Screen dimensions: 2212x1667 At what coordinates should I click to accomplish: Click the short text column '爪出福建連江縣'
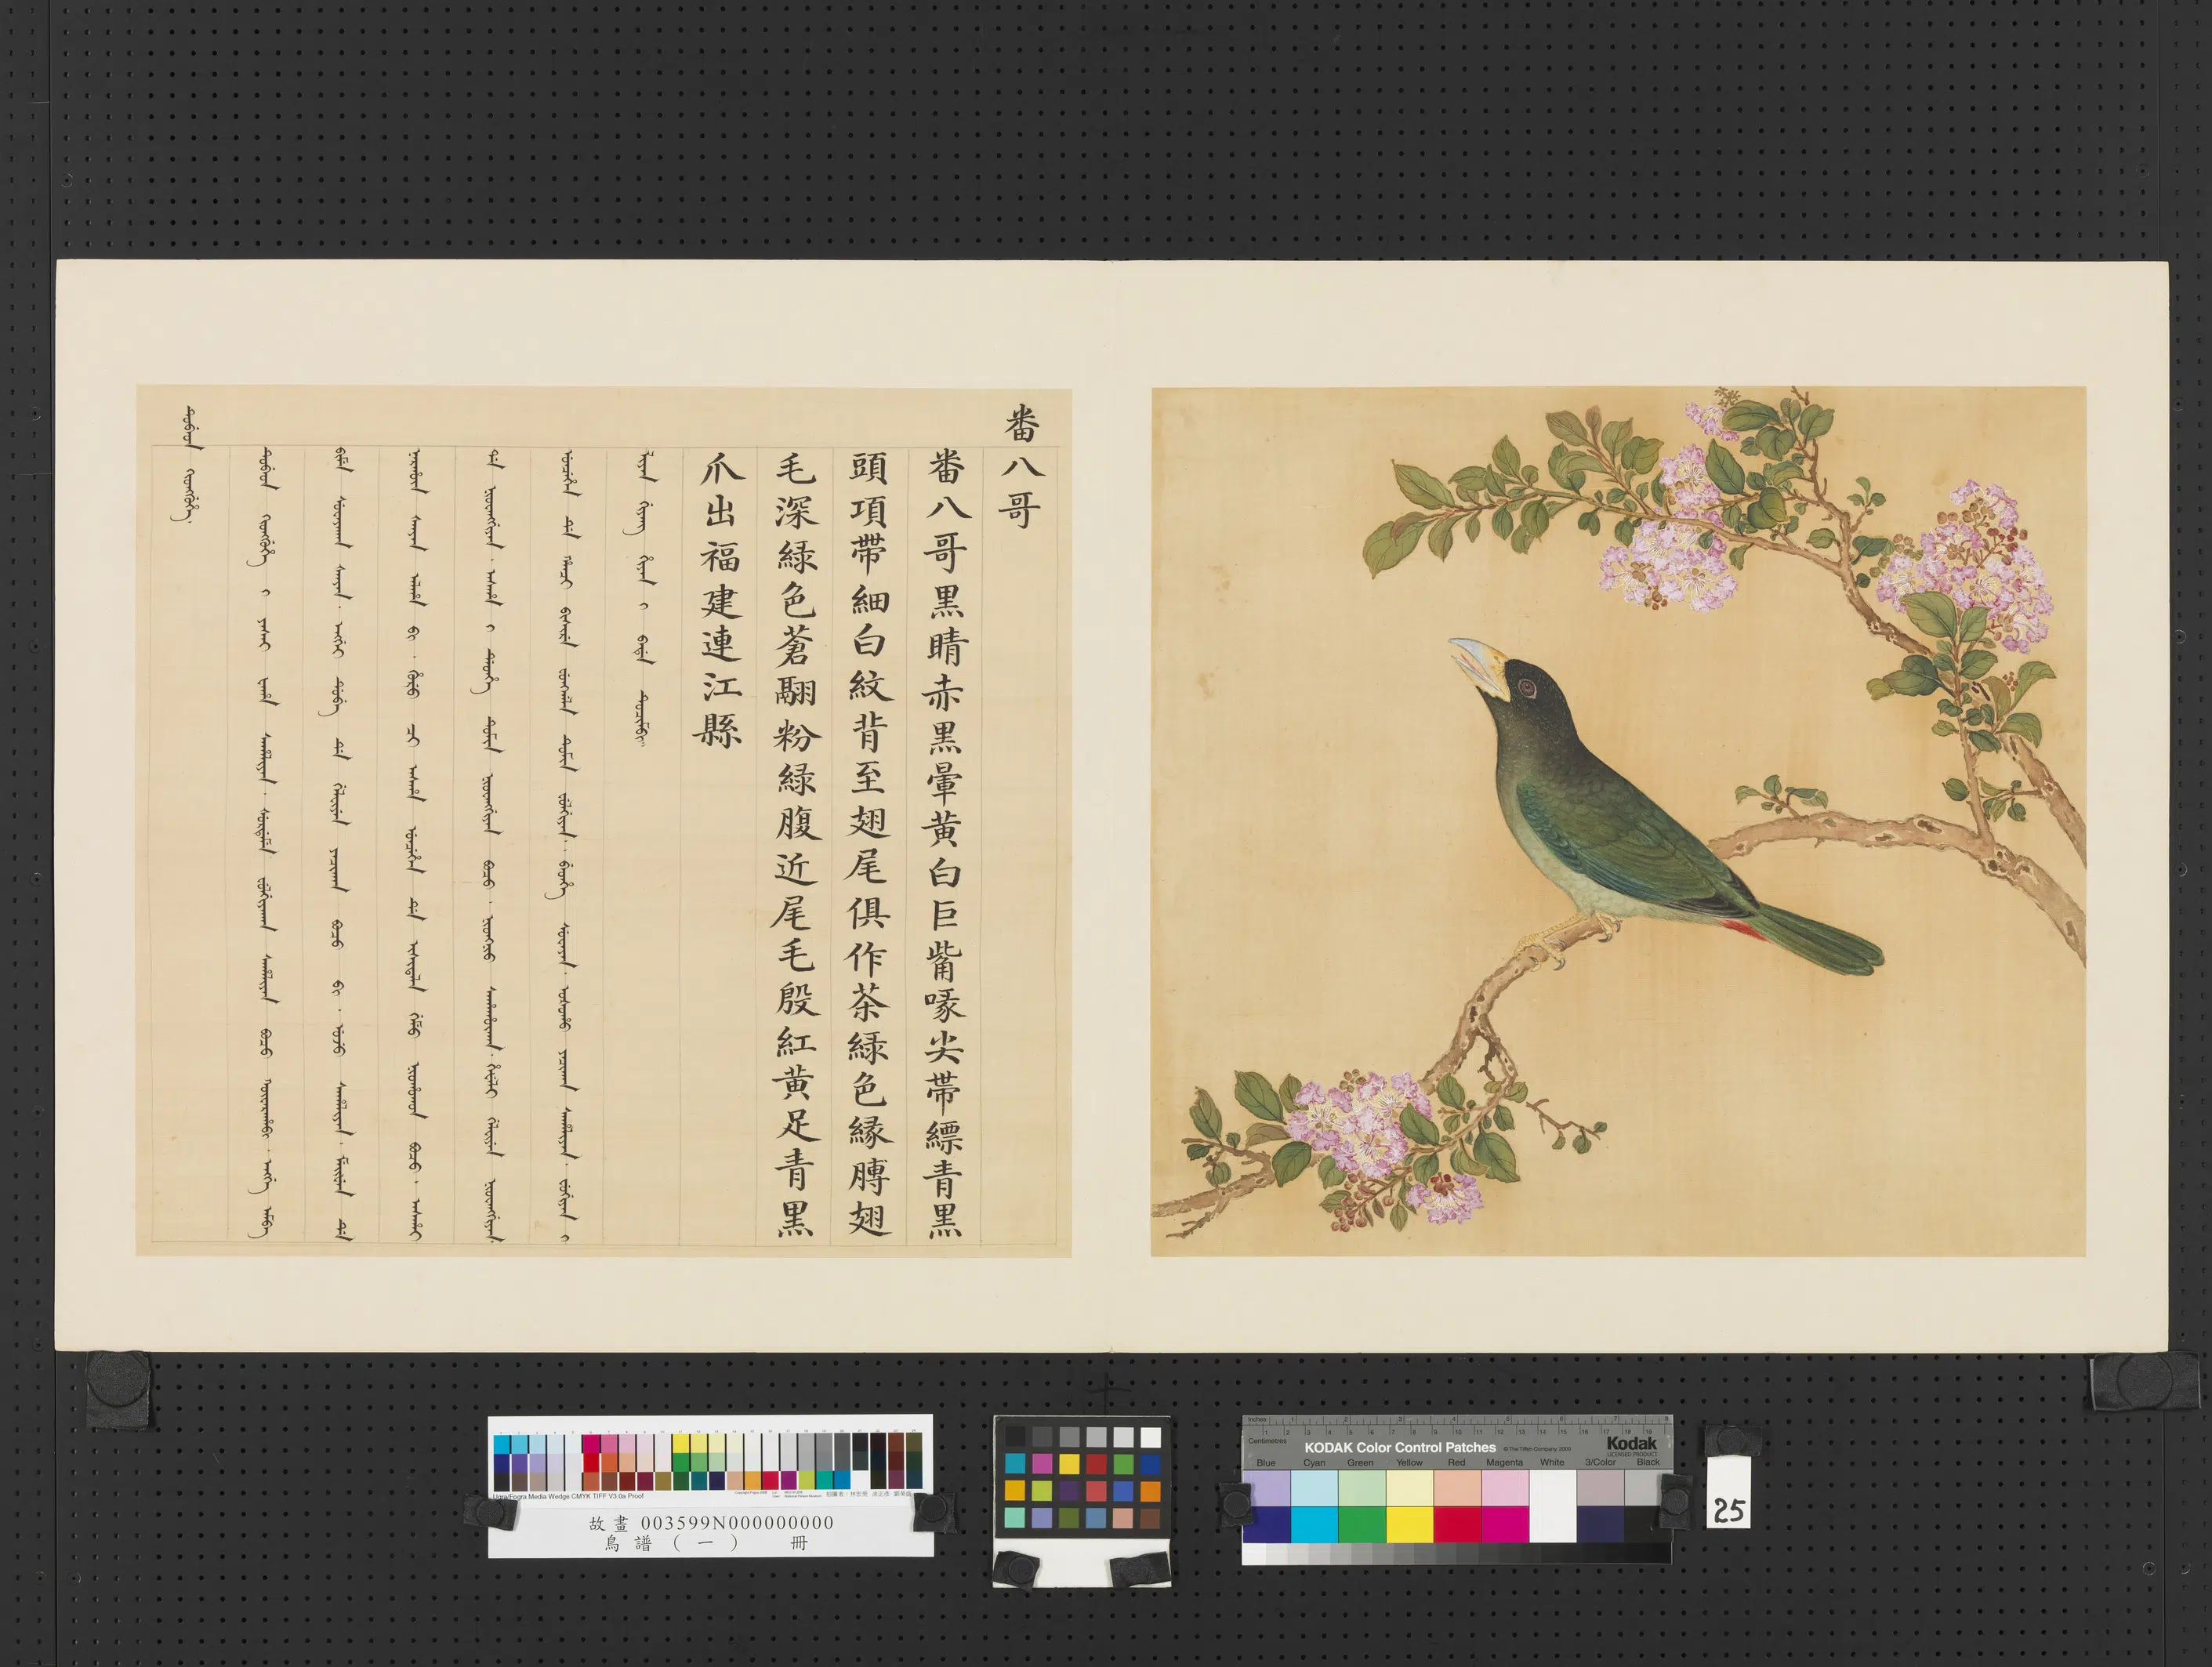click(x=720, y=600)
